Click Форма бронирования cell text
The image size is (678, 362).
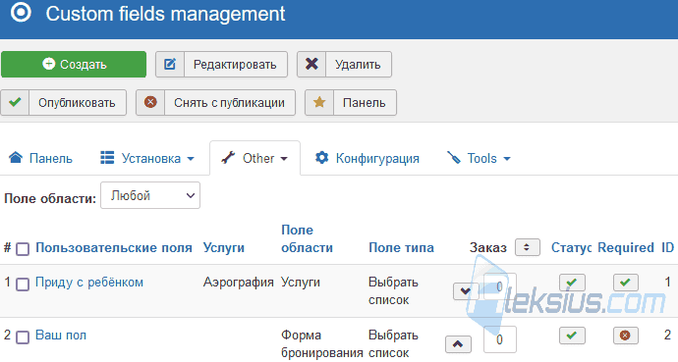click(x=321, y=344)
